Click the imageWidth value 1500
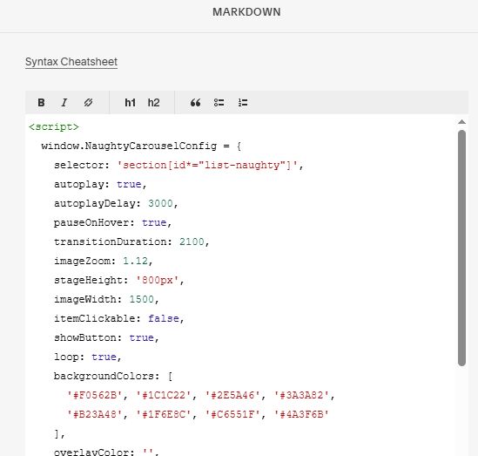 [x=142, y=299]
